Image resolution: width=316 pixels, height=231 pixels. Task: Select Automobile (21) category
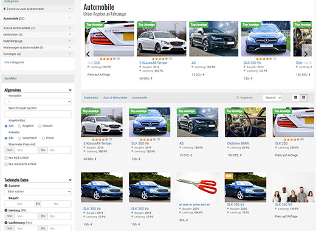click(x=14, y=19)
